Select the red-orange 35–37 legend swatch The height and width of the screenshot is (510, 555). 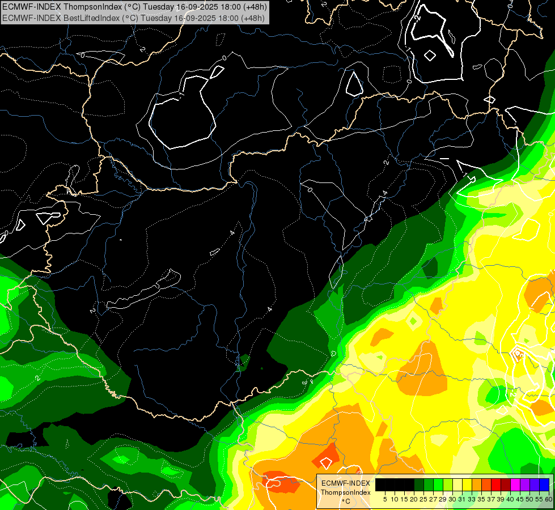click(x=486, y=485)
